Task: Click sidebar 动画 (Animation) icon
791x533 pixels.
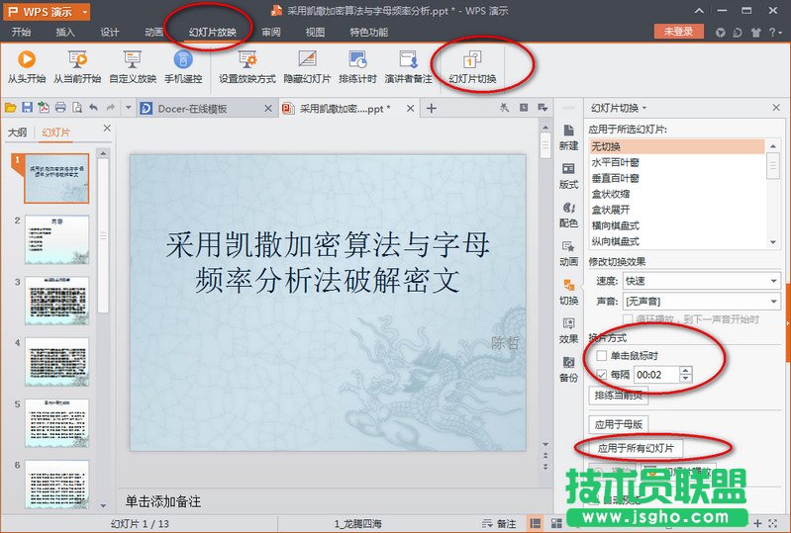Action: [x=568, y=246]
